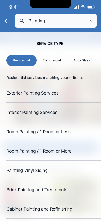Tap the back arrow icon

[x=8, y=21]
